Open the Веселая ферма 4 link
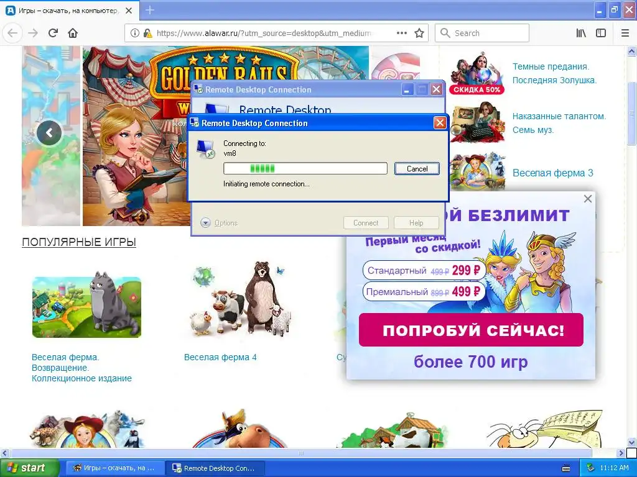This screenshot has height=477, width=637. 220,357
